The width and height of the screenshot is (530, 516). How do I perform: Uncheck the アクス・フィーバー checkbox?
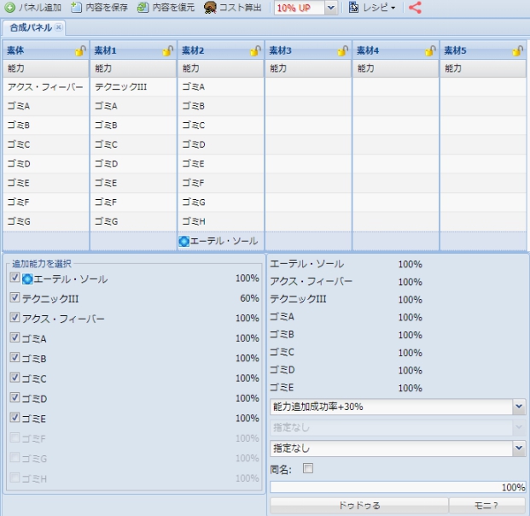click(x=15, y=318)
